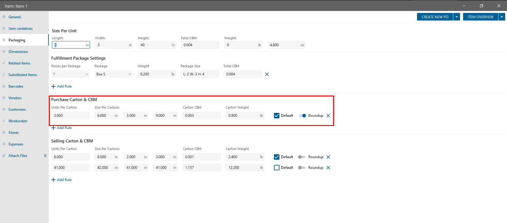Screen dimensions: 507x223
Task: Maximize the Item 1 window
Action: (481, 6)
